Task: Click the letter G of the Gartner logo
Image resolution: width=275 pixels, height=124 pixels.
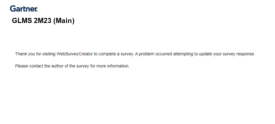Action: [x=12, y=8]
